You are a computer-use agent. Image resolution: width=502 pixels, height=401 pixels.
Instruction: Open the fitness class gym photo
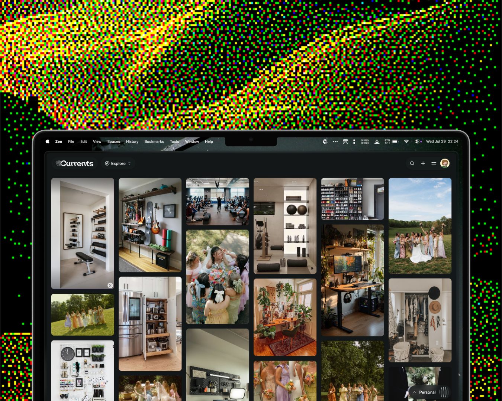(218, 202)
